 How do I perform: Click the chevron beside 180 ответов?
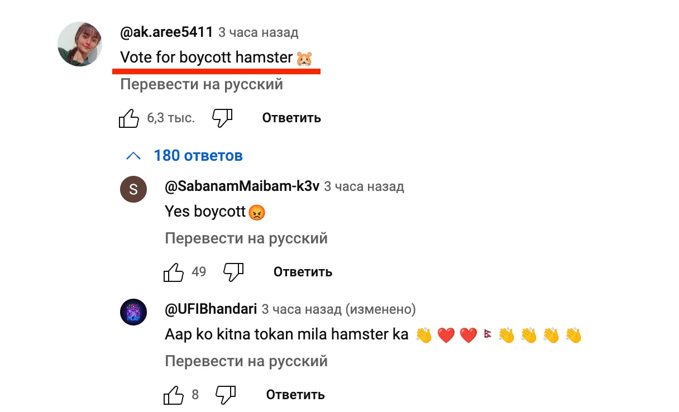(133, 156)
